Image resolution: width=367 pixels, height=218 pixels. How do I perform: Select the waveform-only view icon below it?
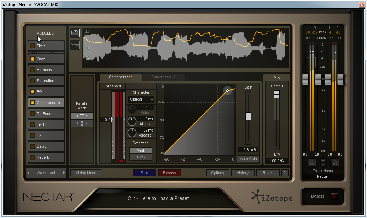point(75,45)
